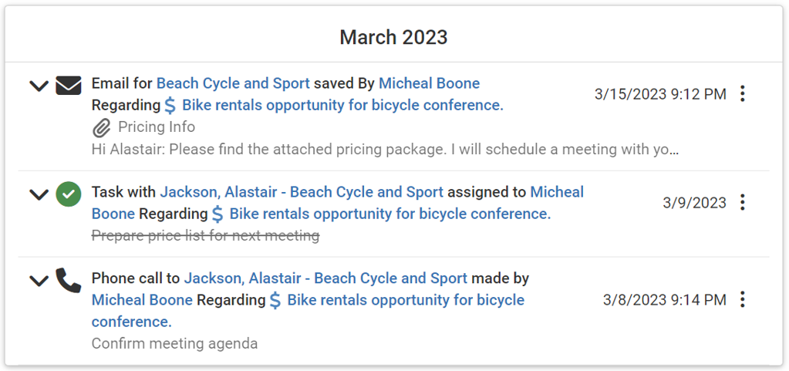Viewport: 789px width, 371px height.
Task: Open Micheal Boone link in the email entry
Action: pos(429,83)
